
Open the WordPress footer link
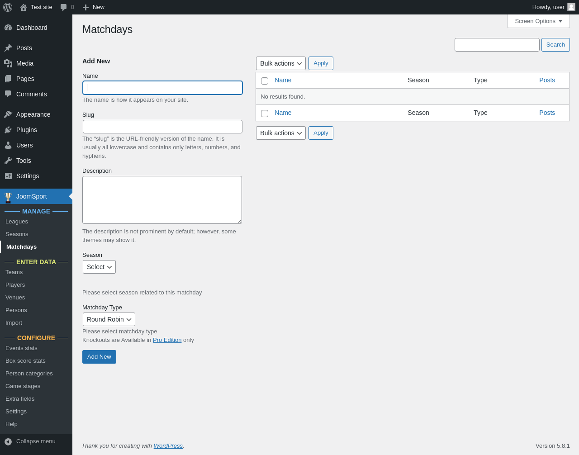click(168, 446)
